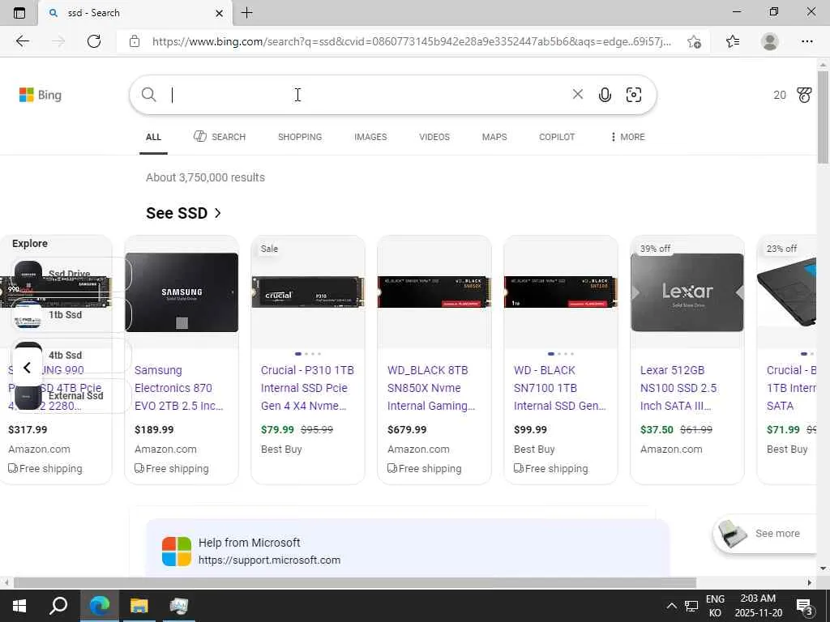The image size is (830, 622).
Task: Click the WD BLACK SN7100 product image
Action: click(x=561, y=292)
